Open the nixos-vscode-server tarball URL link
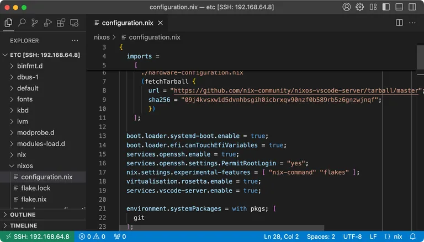424x242 pixels. coord(296,90)
